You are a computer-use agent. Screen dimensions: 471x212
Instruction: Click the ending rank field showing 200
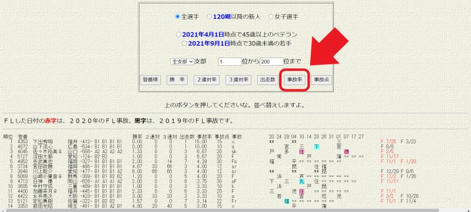(x=271, y=62)
